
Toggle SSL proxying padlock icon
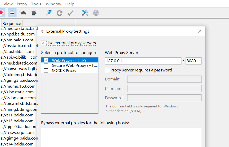point(12,13)
